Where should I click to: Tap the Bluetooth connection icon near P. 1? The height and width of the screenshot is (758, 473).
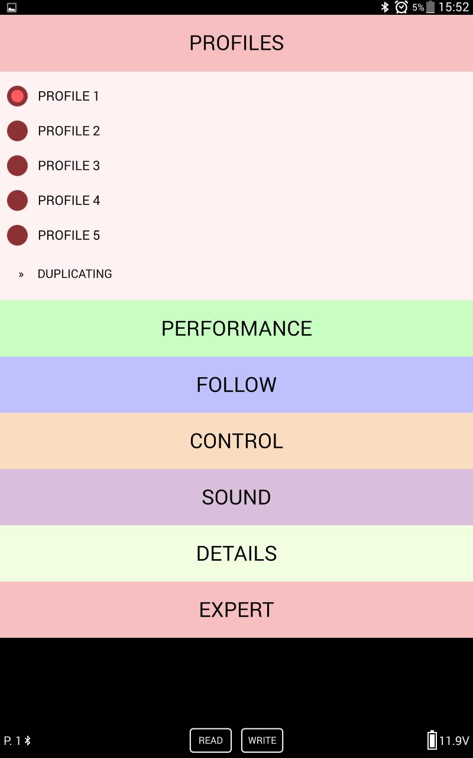point(27,740)
